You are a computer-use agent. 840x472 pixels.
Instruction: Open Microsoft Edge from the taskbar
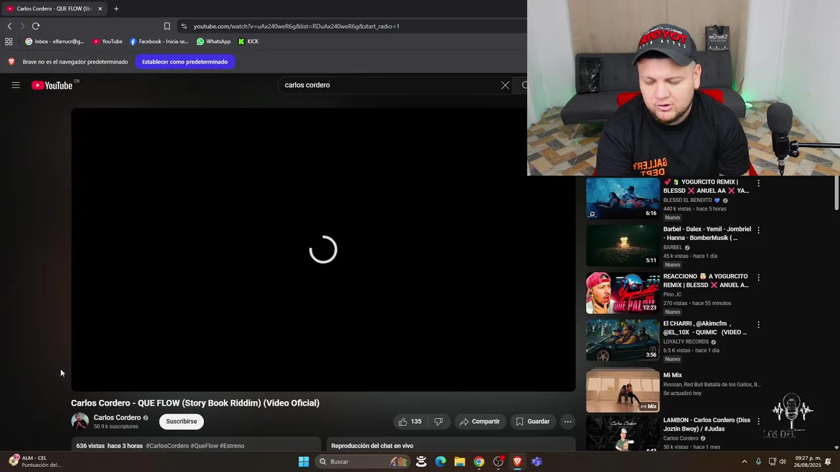coord(440,462)
